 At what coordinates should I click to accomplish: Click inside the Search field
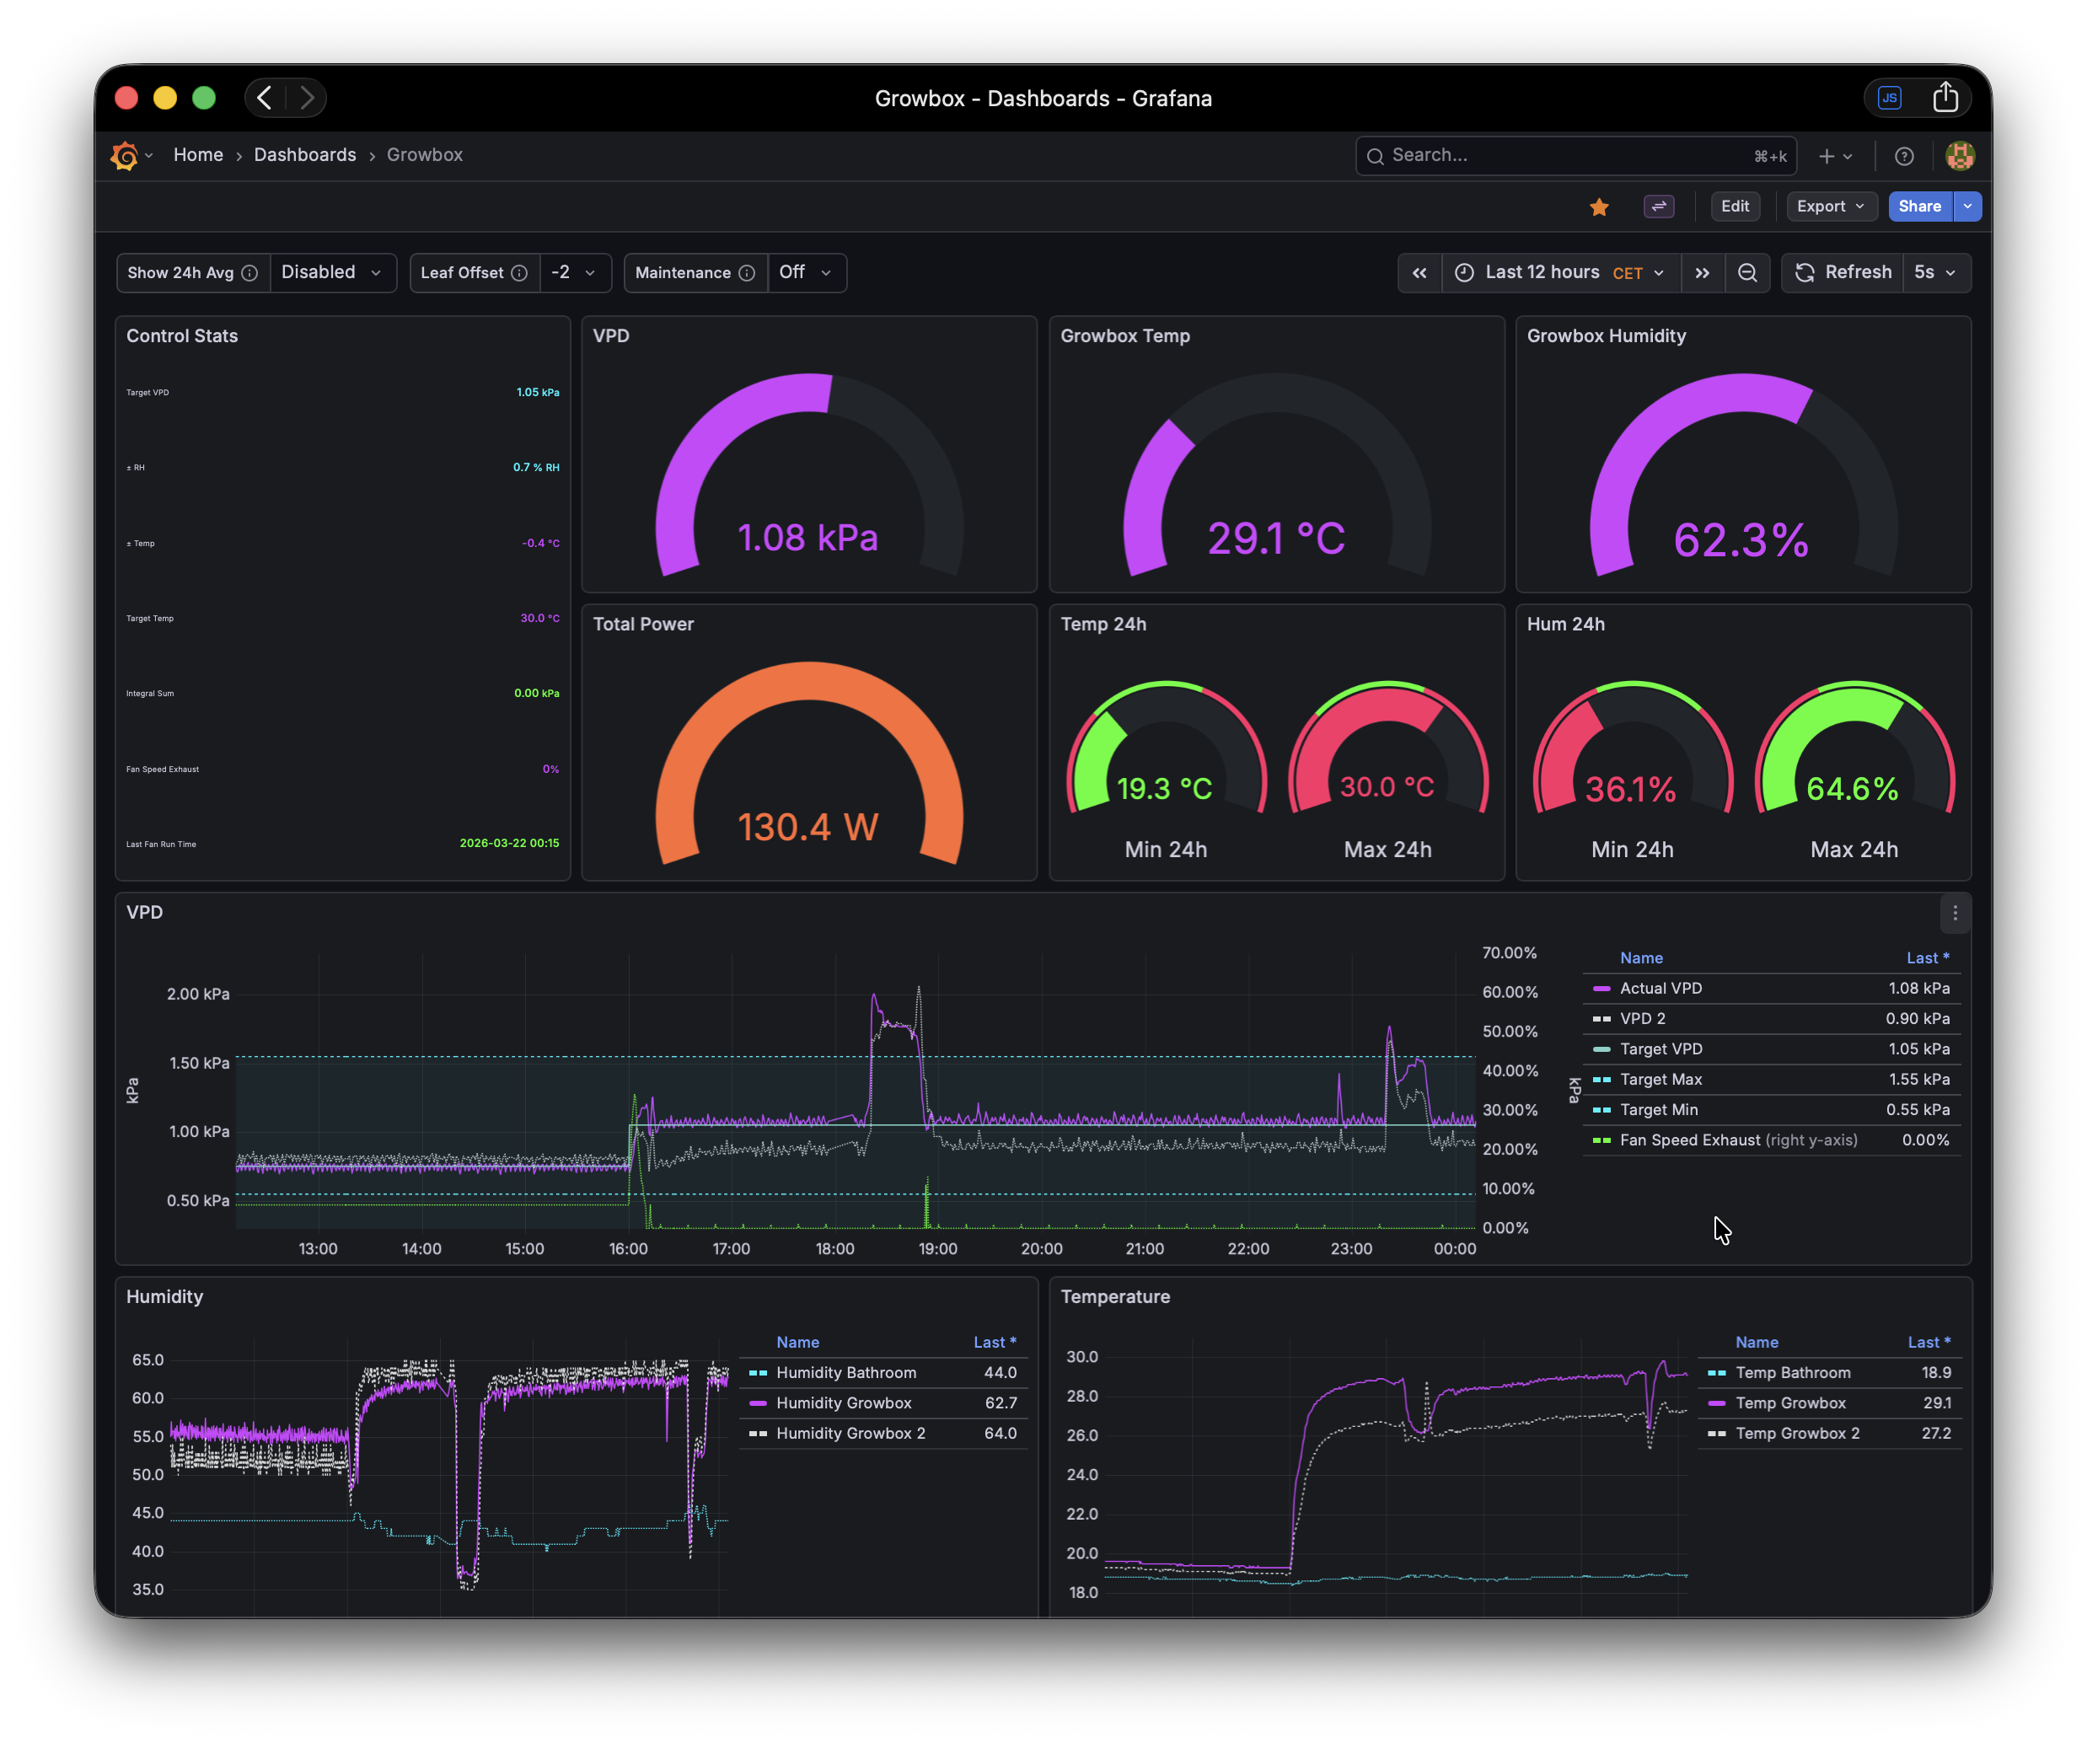pyautogui.click(x=1550, y=155)
